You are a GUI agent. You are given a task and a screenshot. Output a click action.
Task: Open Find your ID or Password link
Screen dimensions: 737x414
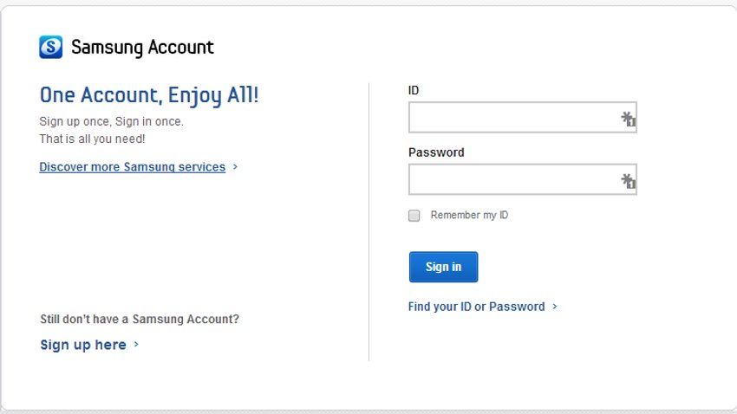pyautogui.click(x=476, y=307)
